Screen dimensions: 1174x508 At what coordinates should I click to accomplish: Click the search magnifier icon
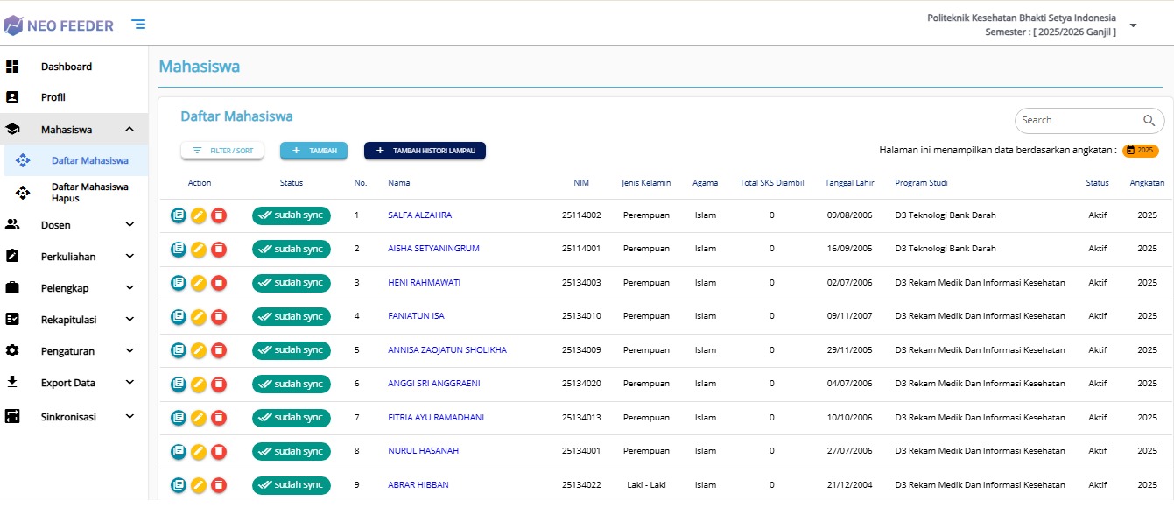click(x=1149, y=121)
